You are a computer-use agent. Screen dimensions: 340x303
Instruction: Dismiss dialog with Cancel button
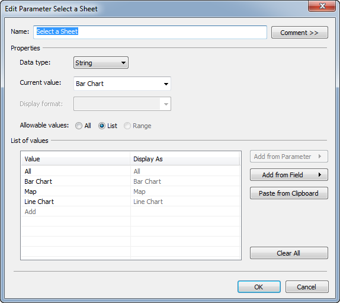[x=307, y=287]
